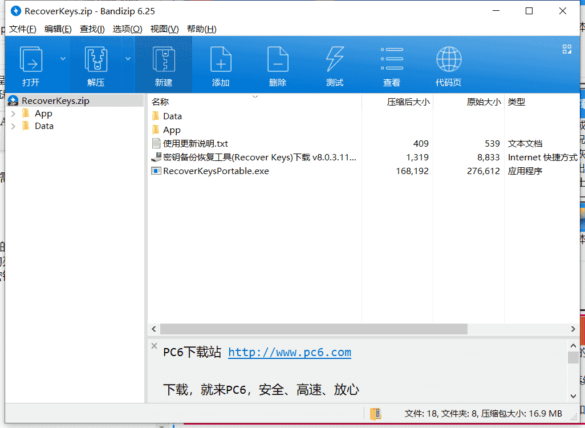Click the RecoverKeysPortable.exe application icon
This screenshot has width=585, height=428.
coord(156,171)
